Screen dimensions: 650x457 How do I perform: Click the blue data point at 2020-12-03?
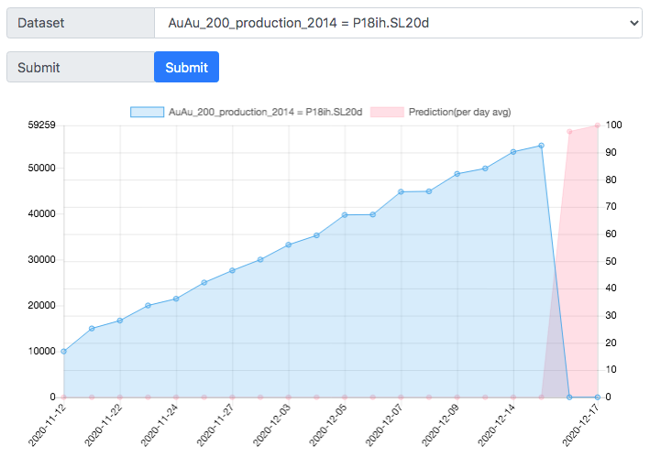coord(289,245)
